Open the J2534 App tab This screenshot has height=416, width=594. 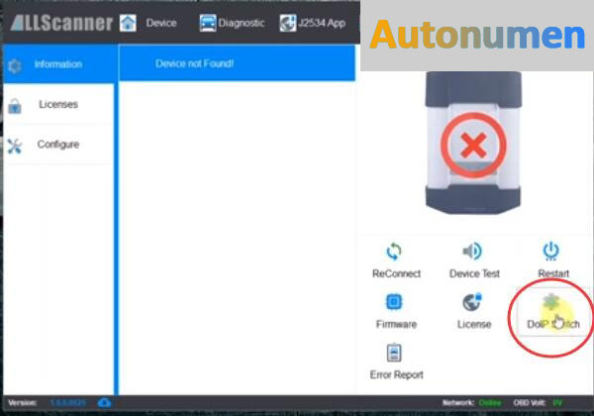(x=322, y=23)
